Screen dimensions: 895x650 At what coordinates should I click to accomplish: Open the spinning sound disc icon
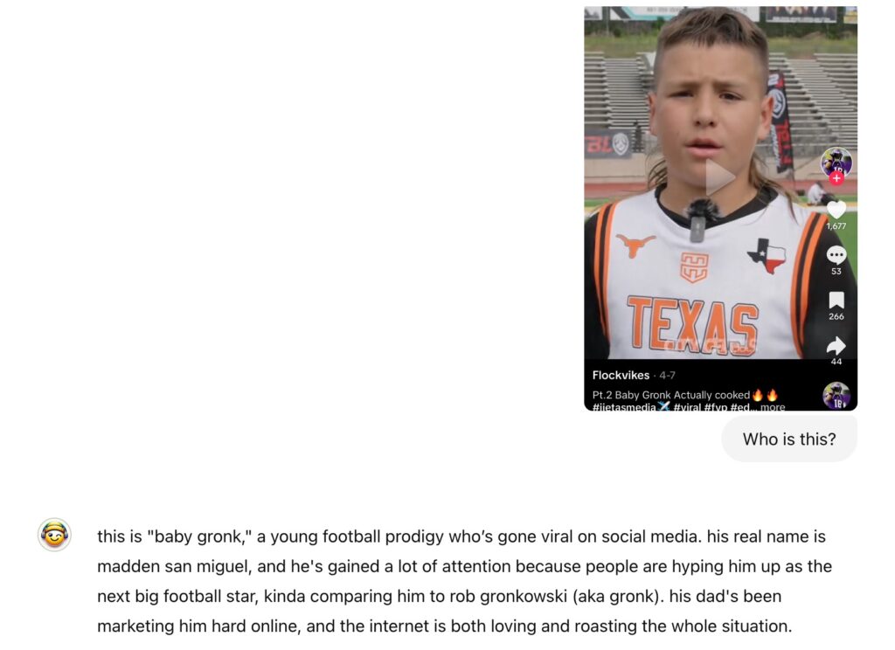point(836,396)
